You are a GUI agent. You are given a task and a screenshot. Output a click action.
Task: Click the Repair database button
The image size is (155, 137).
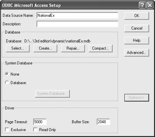(x=73, y=48)
